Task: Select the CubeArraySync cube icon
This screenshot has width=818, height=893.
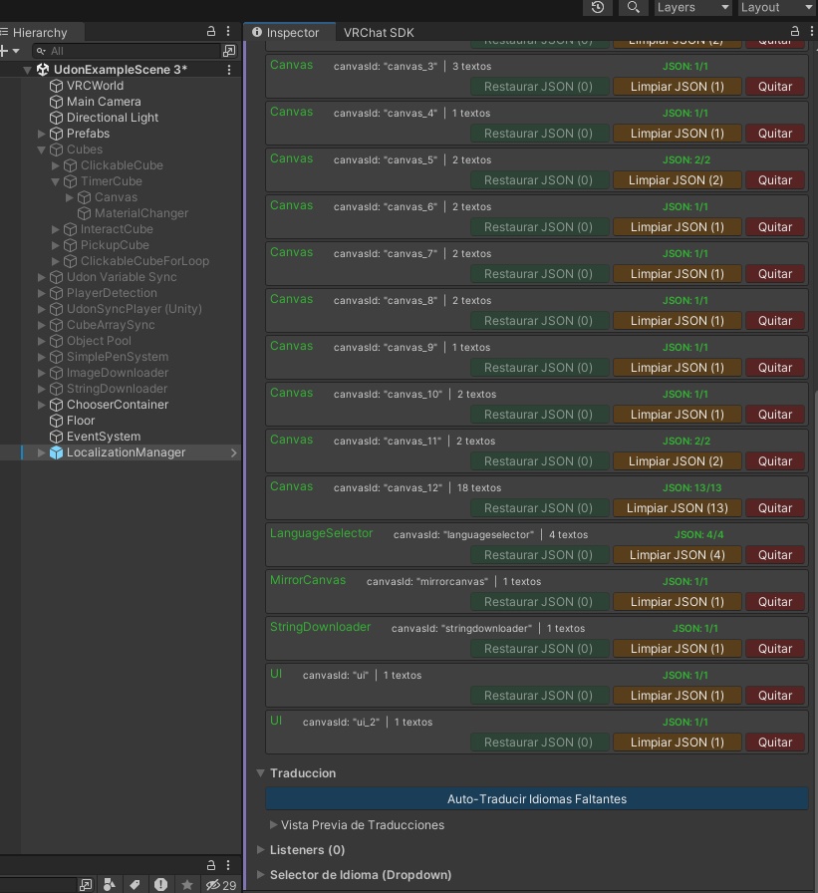Action: [56, 325]
